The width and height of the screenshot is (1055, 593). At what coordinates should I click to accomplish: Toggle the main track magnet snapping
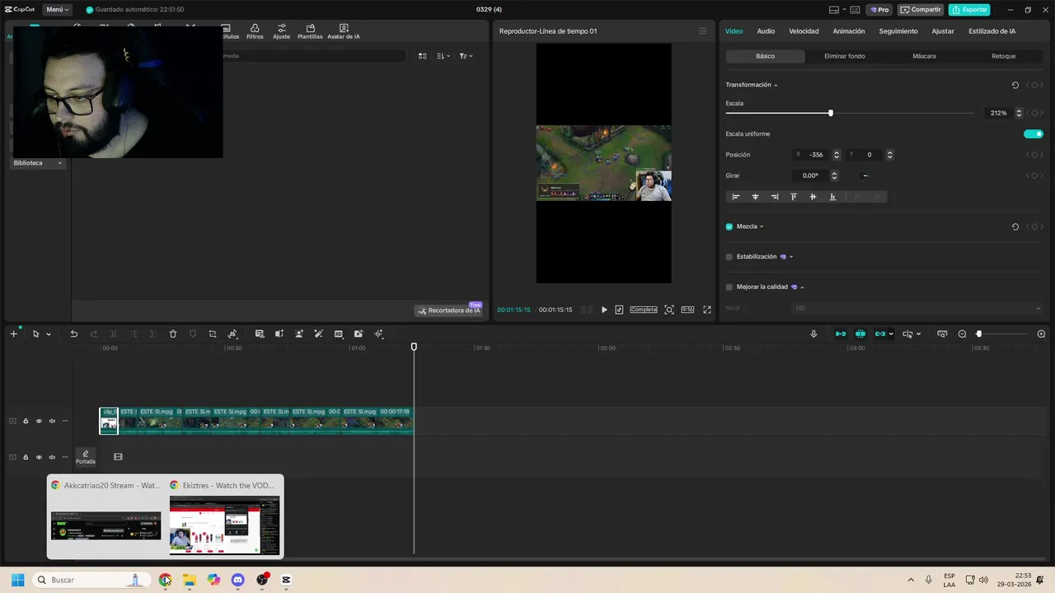tap(841, 334)
